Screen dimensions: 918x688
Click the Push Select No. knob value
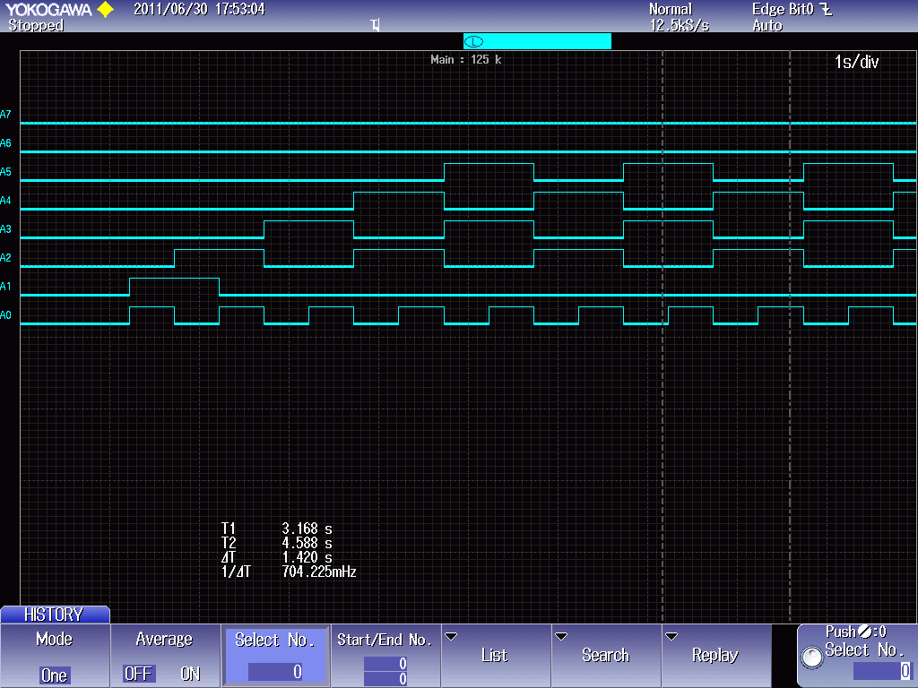(881, 670)
